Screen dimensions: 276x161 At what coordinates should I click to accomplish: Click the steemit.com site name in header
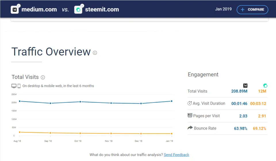point(102,9)
